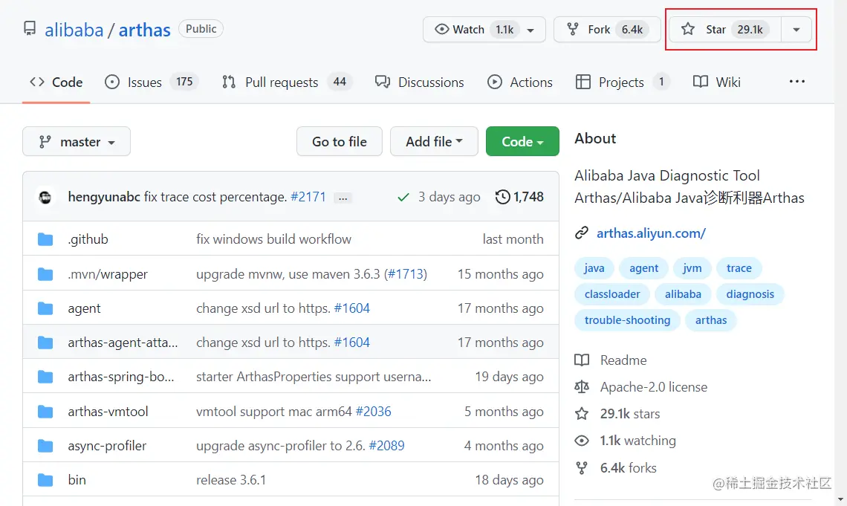
Task: Click the arthas-vmtool folder icon
Action: click(45, 412)
